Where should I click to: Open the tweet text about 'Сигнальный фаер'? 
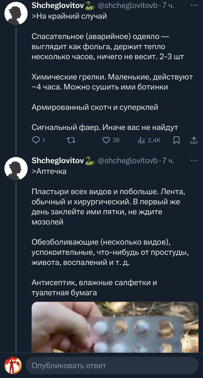point(105,127)
